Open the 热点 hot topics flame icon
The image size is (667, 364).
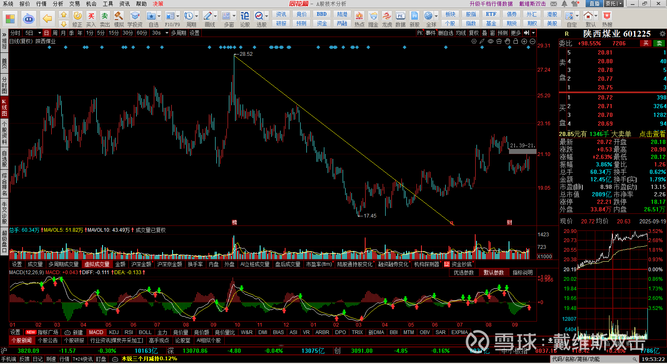[x=359, y=16]
